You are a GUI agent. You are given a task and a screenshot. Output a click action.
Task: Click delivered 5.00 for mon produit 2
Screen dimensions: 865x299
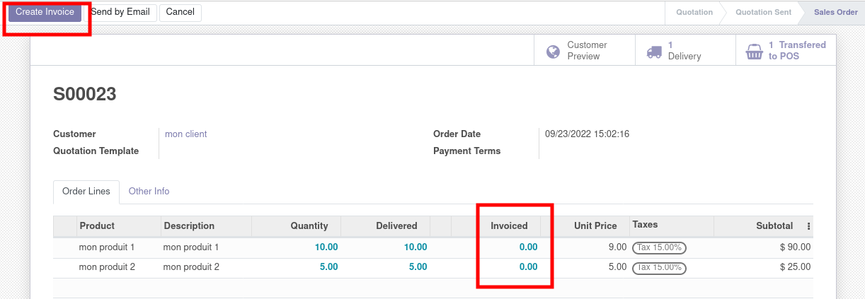point(418,267)
